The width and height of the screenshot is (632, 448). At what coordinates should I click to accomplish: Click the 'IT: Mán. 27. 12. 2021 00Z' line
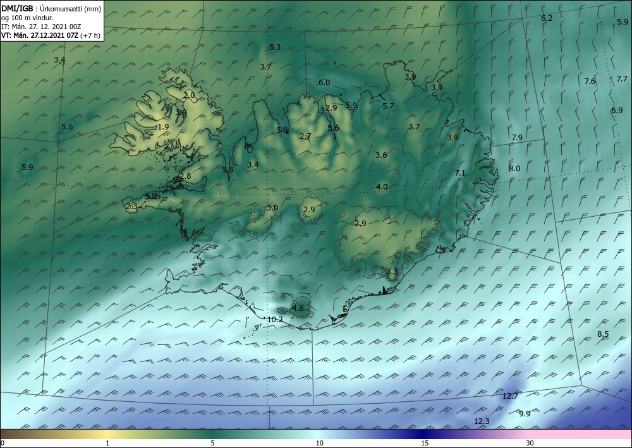click(x=41, y=27)
